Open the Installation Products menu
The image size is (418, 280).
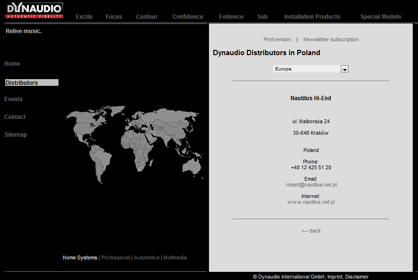pyautogui.click(x=312, y=17)
